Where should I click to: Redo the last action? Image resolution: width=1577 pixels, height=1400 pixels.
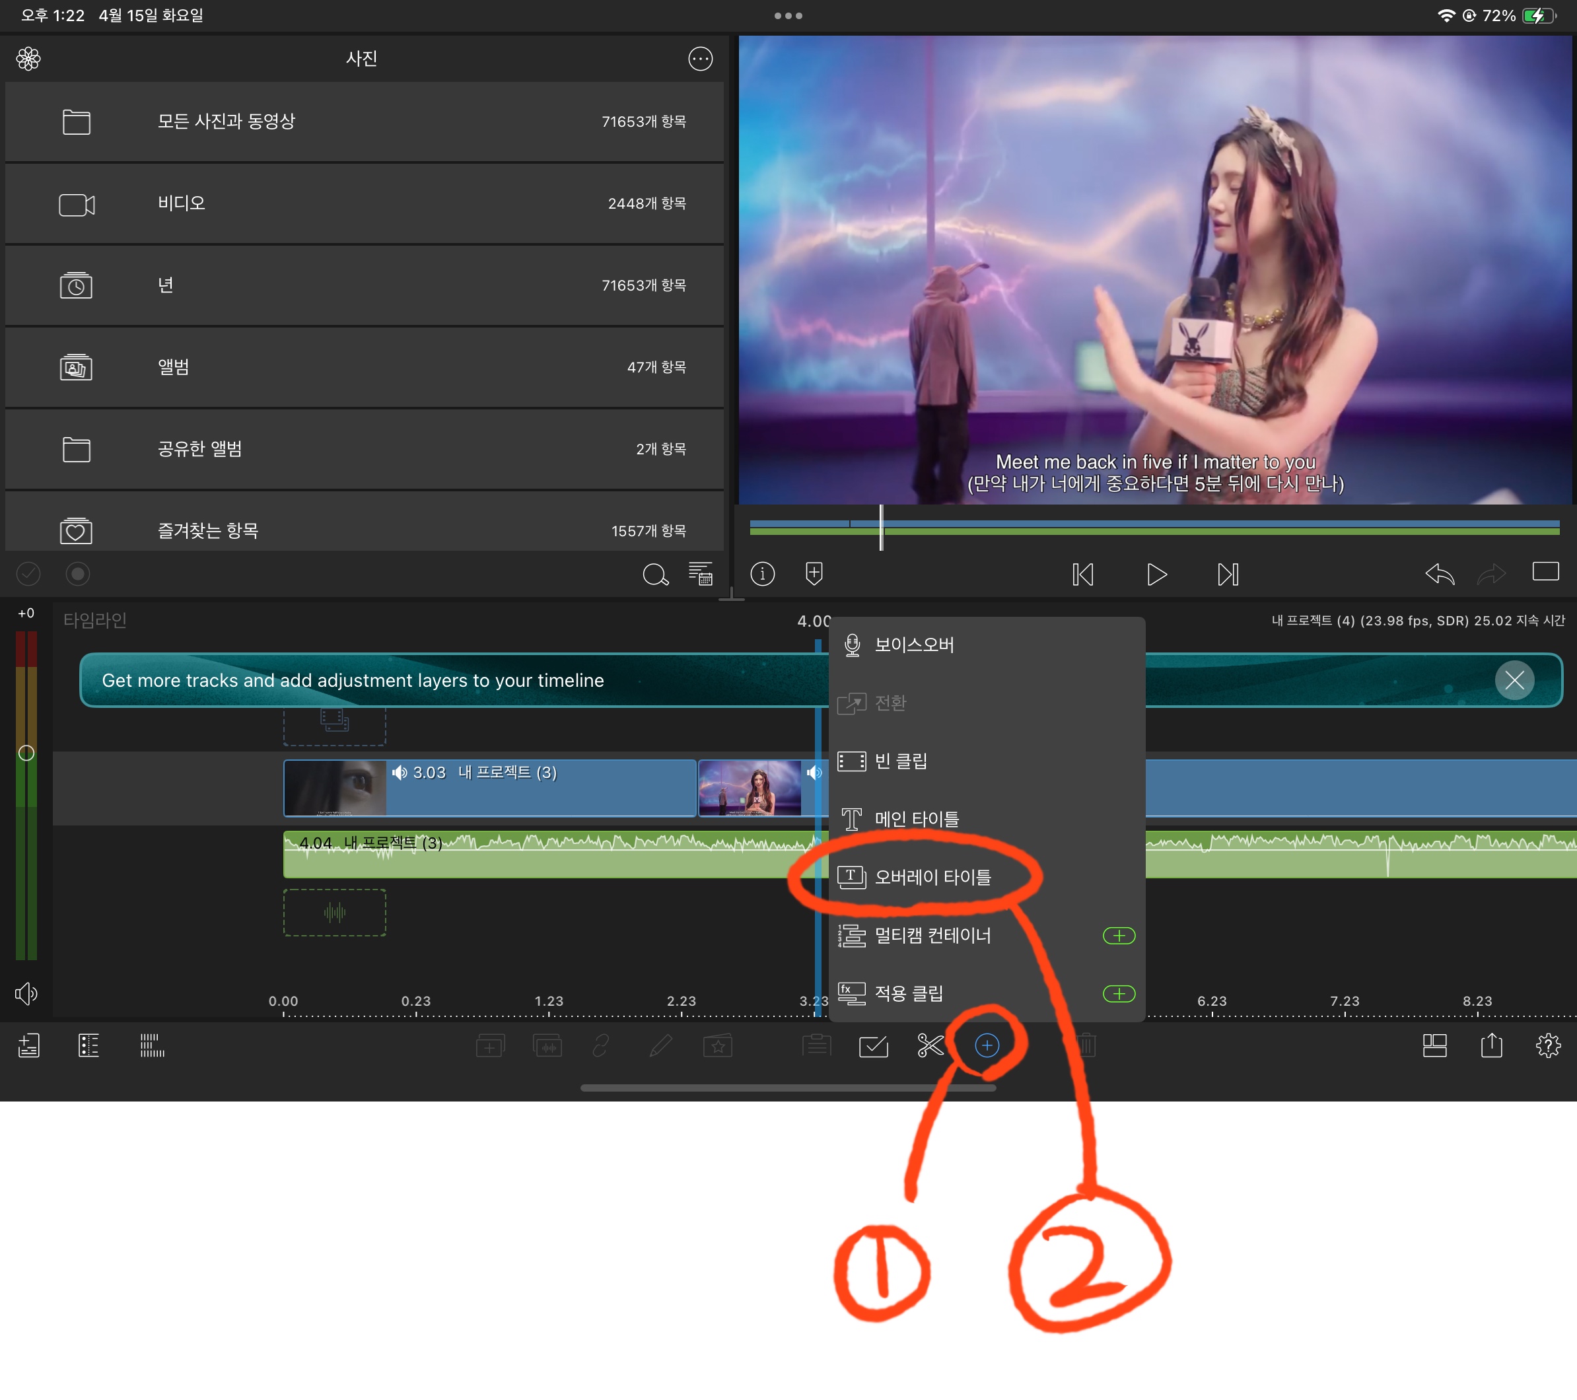(x=1491, y=574)
